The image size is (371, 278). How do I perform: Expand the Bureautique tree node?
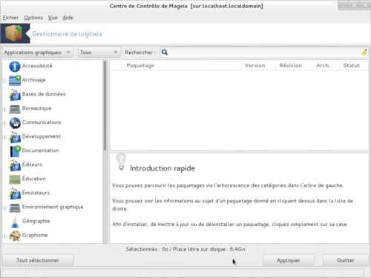[x=4, y=109]
